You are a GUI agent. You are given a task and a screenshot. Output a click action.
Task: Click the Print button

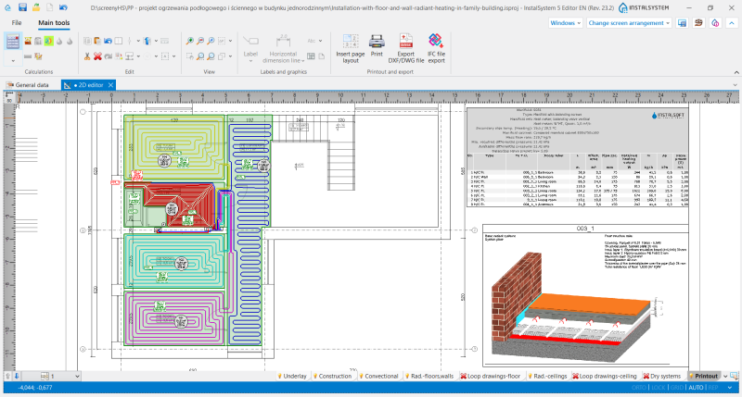tap(377, 45)
